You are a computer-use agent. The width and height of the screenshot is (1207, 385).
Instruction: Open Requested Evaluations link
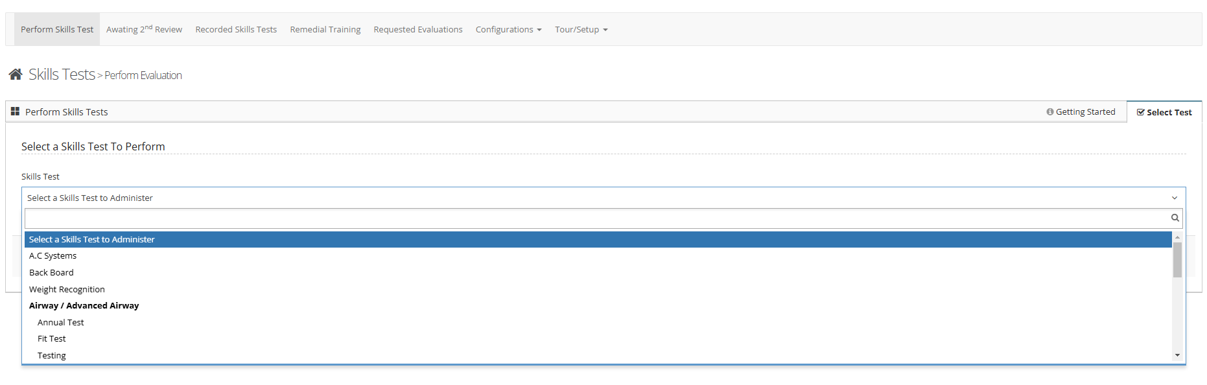pyautogui.click(x=418, y=30)
